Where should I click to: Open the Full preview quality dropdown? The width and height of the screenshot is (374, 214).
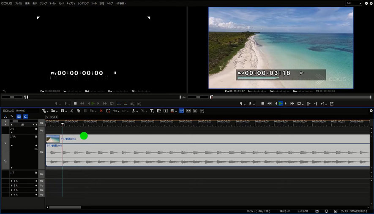pos(353,3)
